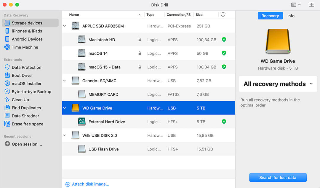Viewport: 320px width, 188px height.
Task: Select Storage devices in sidebar
Action: 30,23
